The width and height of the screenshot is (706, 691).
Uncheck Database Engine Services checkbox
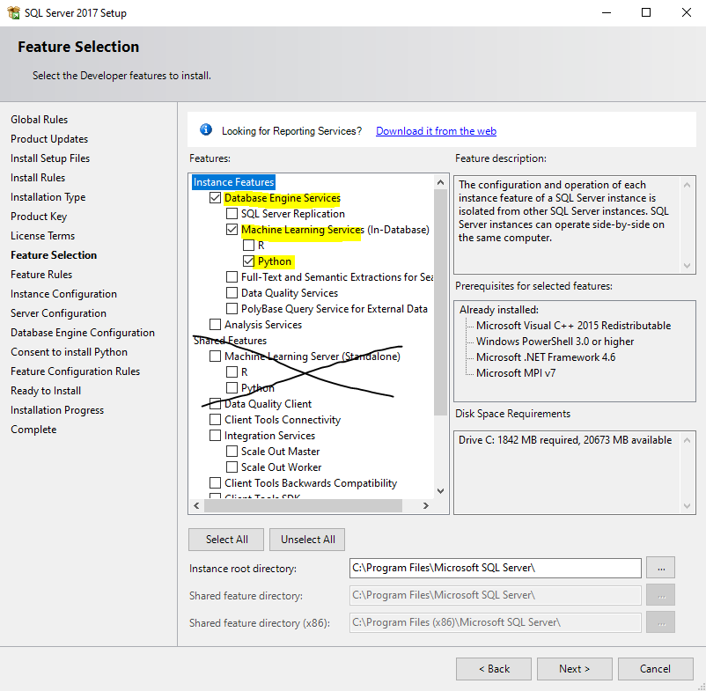pos(215,198)
